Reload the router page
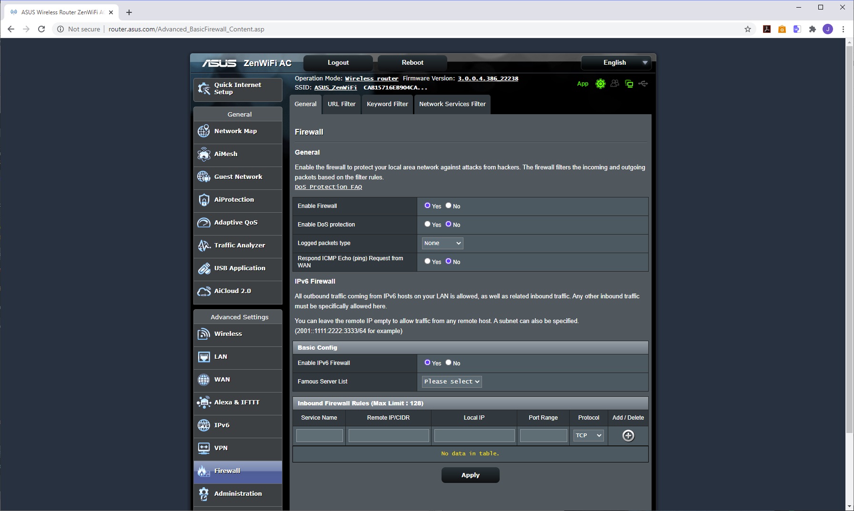Viewport: 854px width, 511px height. coord(41,29)
